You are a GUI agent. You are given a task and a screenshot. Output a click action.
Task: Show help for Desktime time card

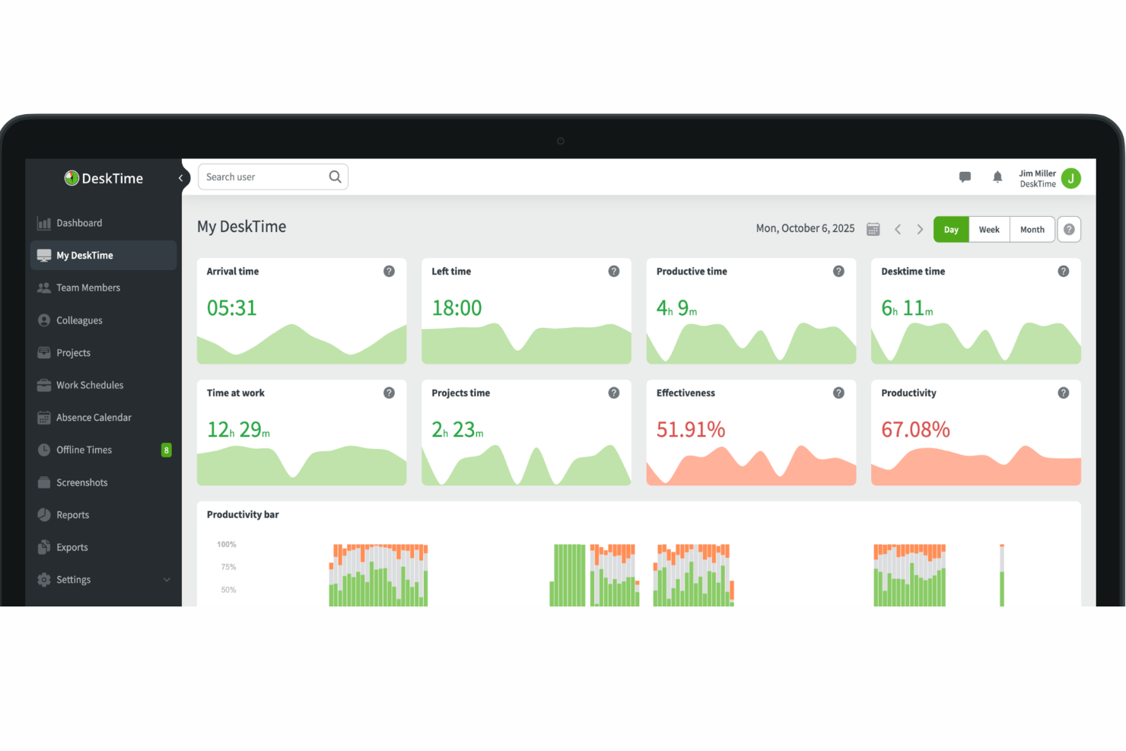coord(1064,272)
